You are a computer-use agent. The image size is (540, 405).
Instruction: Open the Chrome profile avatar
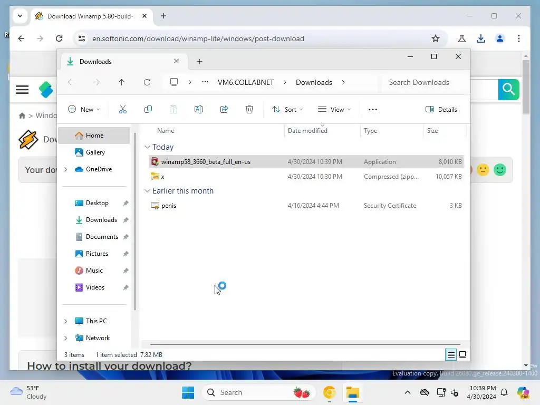pyautogui.click(x=500, y=38)
